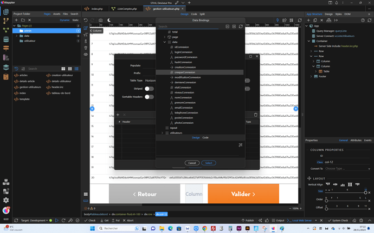Delete the header row using the trash icon

(x=255, y=115)
